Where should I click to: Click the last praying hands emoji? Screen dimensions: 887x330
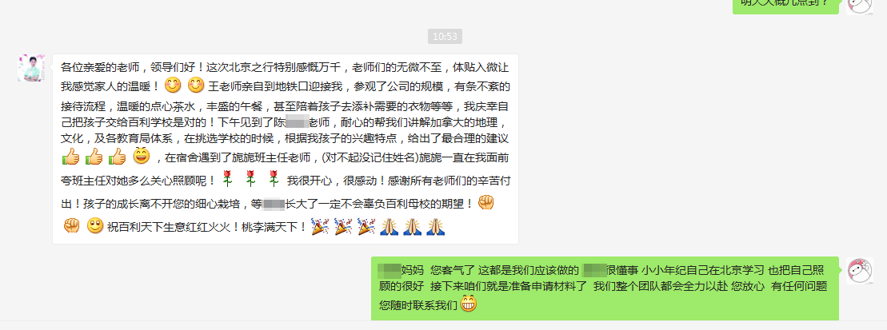(436, 227)
